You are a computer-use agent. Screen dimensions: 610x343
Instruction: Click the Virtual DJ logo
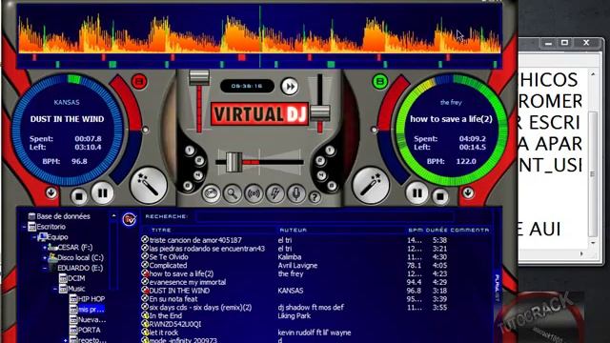[259, 114]
